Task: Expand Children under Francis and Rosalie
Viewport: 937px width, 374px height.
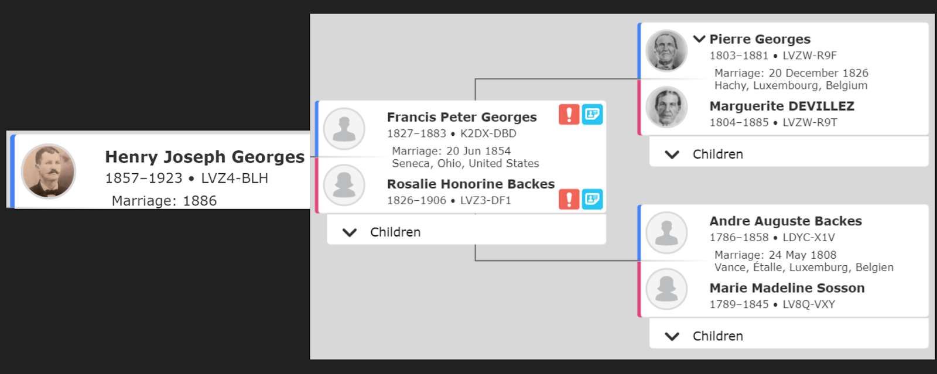Action: tap(466, 232)
